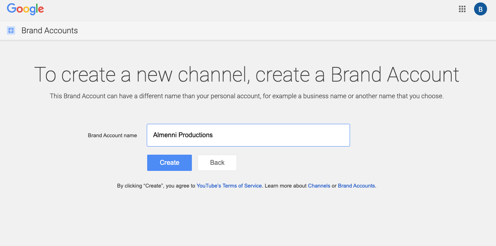
Task: Click the main heading about creating a Brand Account
Action: click(x=247, y=74)
